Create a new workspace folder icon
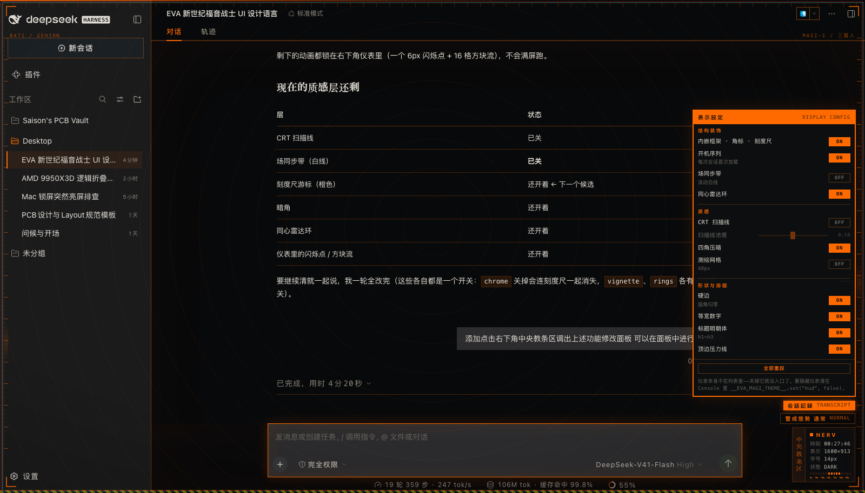 click(x=137, y=99)
